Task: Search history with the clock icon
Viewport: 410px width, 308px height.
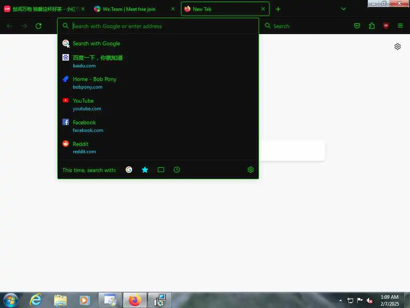Action: pos(177,170)
